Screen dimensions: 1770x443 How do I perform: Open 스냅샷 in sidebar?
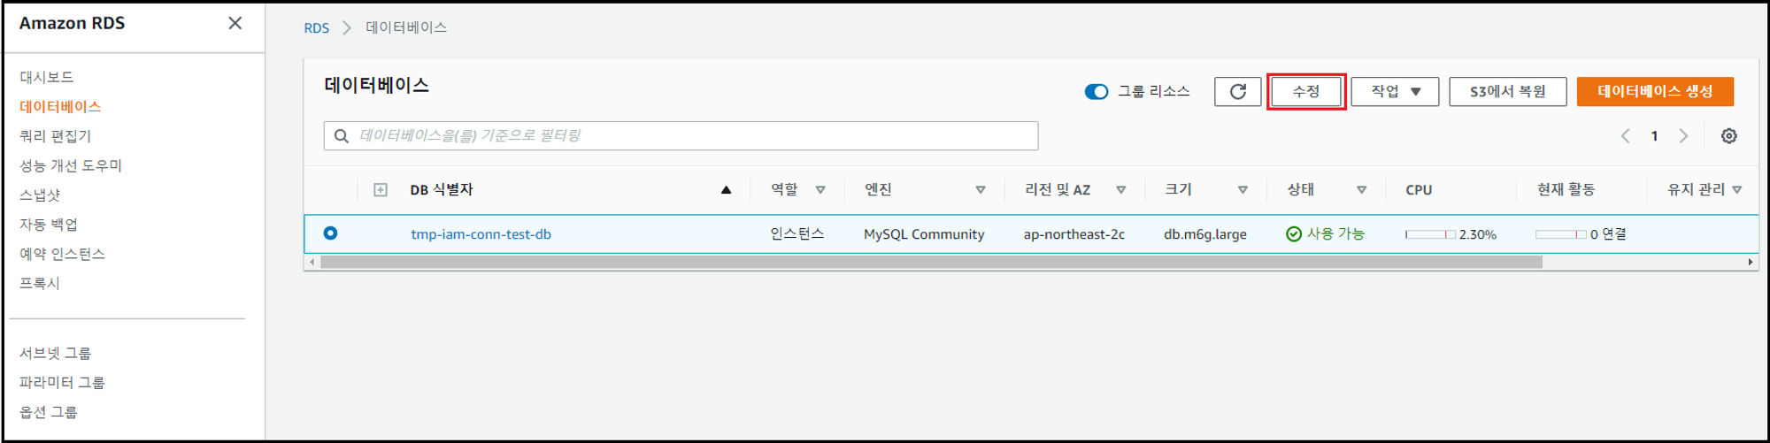[40, 195]
